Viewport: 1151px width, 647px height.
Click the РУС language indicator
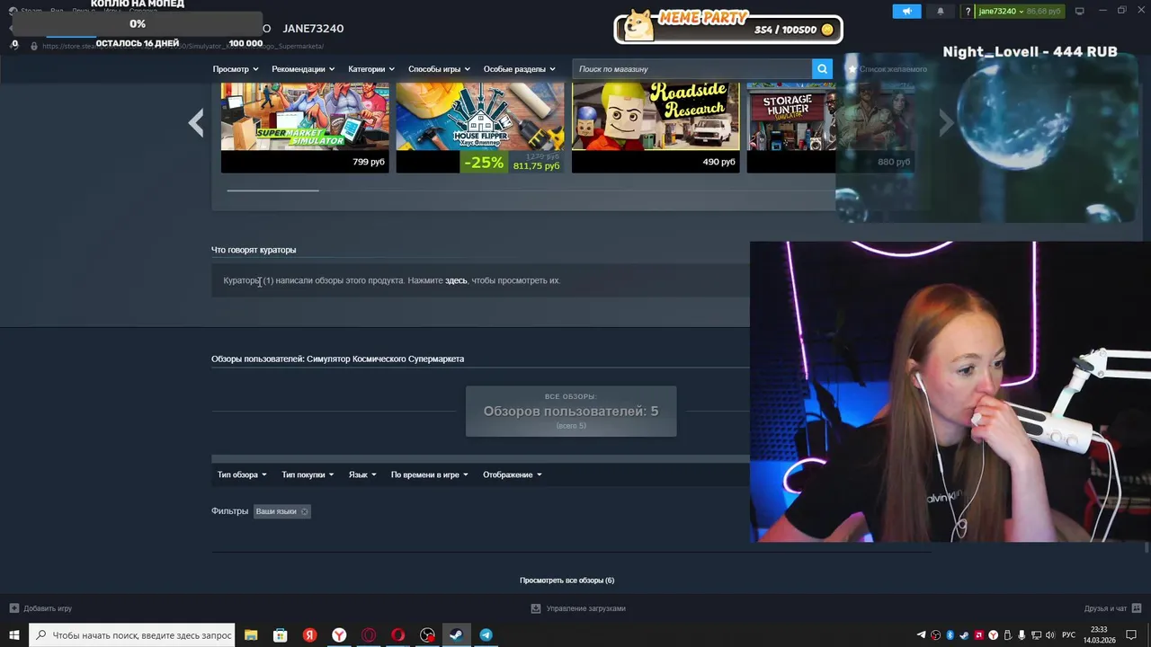point(1068,635)
